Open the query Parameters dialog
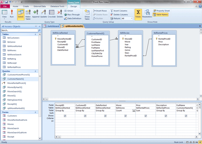This screenshot has width=202, height=144. pyautogui.click(x=147, y=14)
